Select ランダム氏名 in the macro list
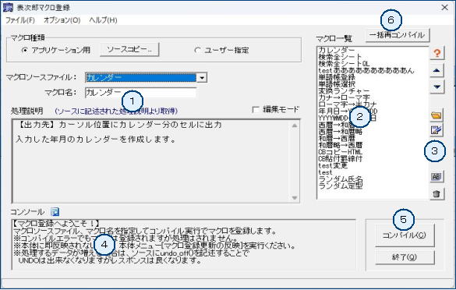The height and width of the screenshot is (290, 456). (341, 179)
